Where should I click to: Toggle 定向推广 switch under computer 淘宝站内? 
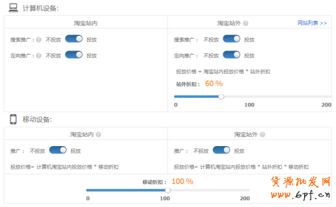click(x=74, y=55)
